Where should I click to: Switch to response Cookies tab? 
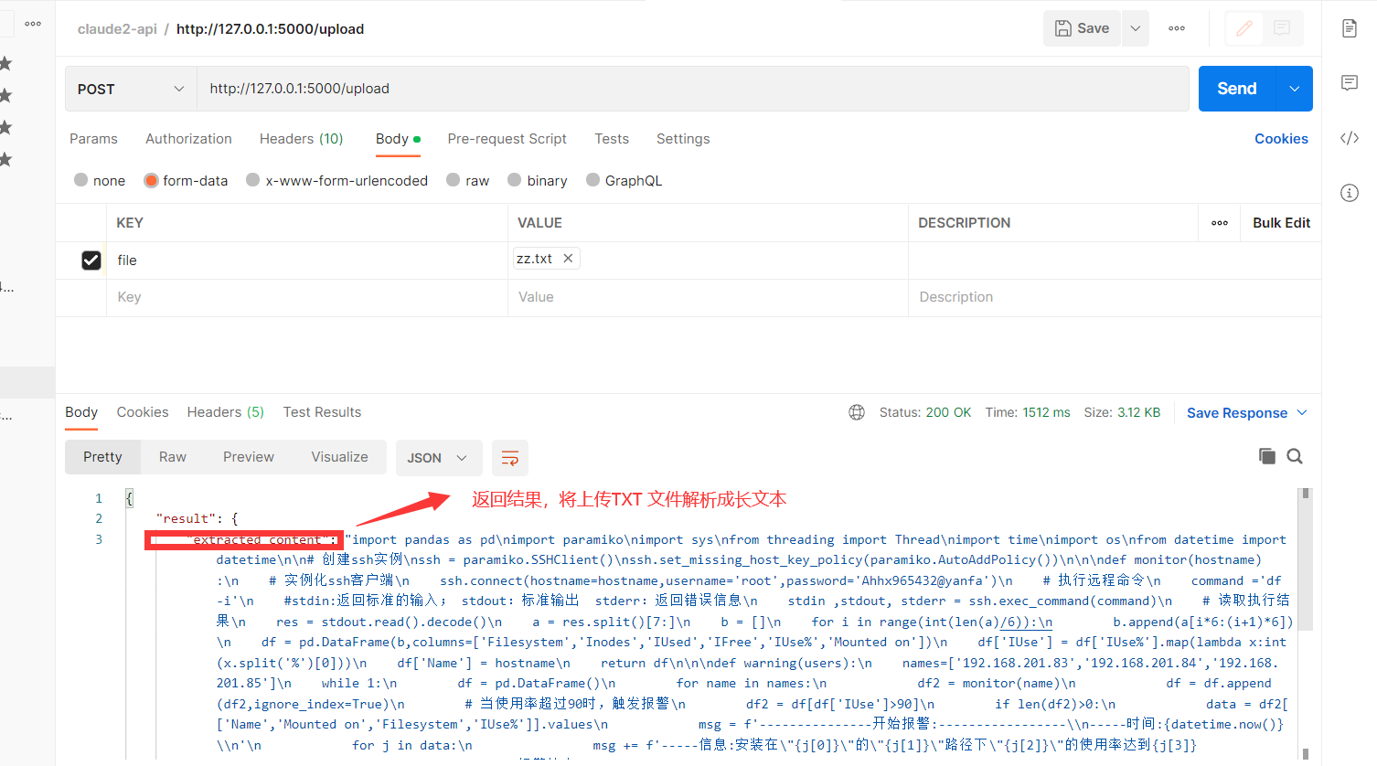[143, 412]
